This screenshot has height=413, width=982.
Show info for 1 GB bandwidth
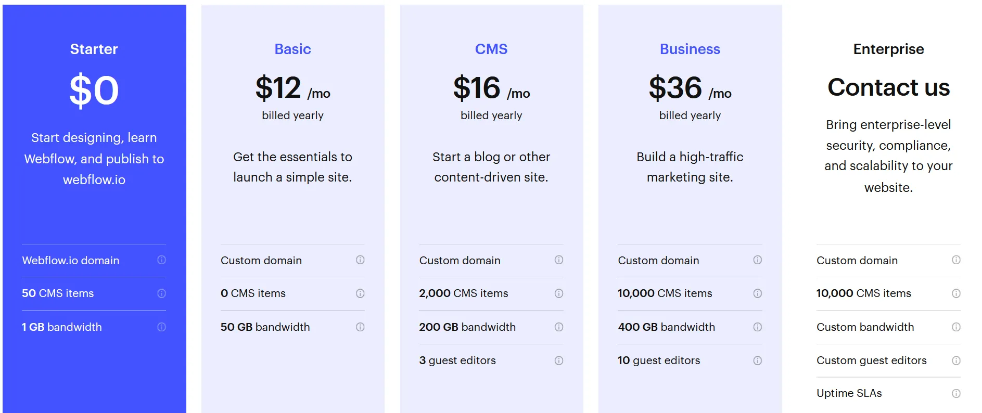coord(161,327)
